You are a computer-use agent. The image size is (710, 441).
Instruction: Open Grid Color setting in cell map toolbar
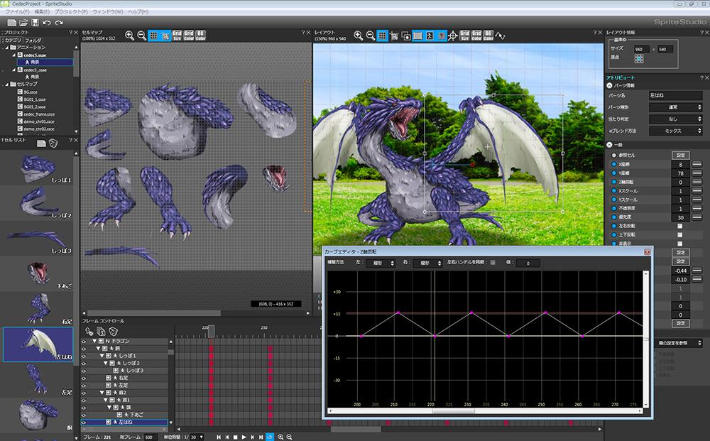coord(189,36)
